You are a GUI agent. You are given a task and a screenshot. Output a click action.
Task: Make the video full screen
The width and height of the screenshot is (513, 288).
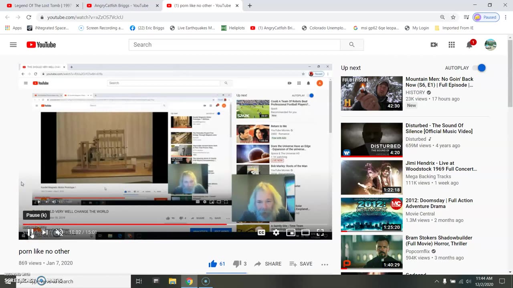pos(320,232)
